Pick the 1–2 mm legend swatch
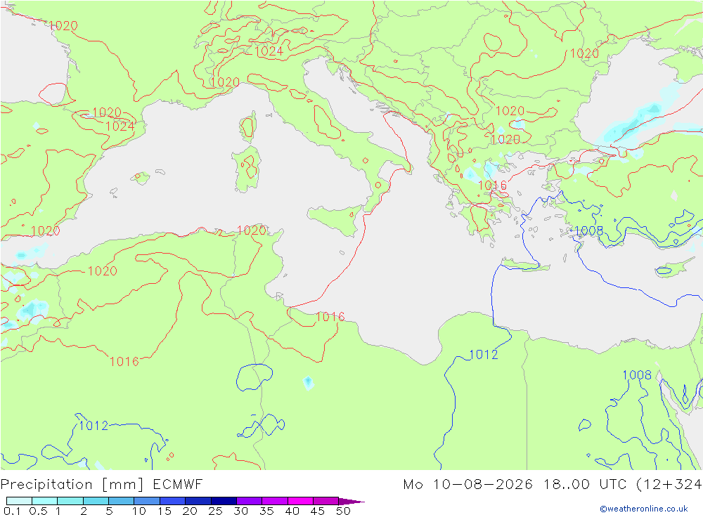 70,501
